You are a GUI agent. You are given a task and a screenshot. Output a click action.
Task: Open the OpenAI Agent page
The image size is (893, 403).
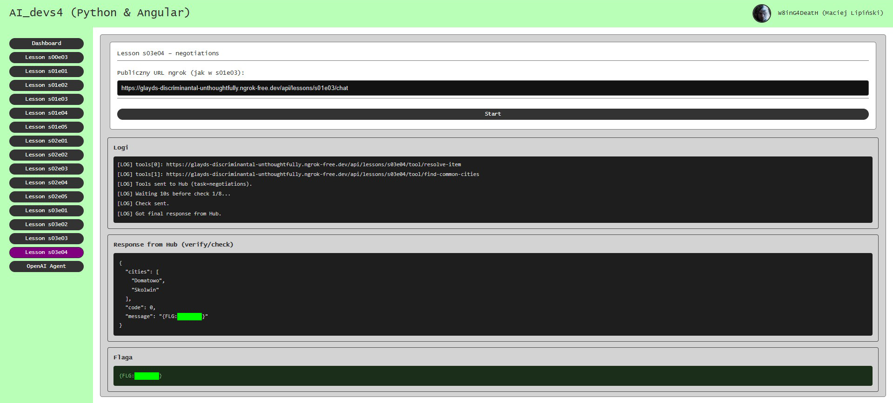pos(47,266)
